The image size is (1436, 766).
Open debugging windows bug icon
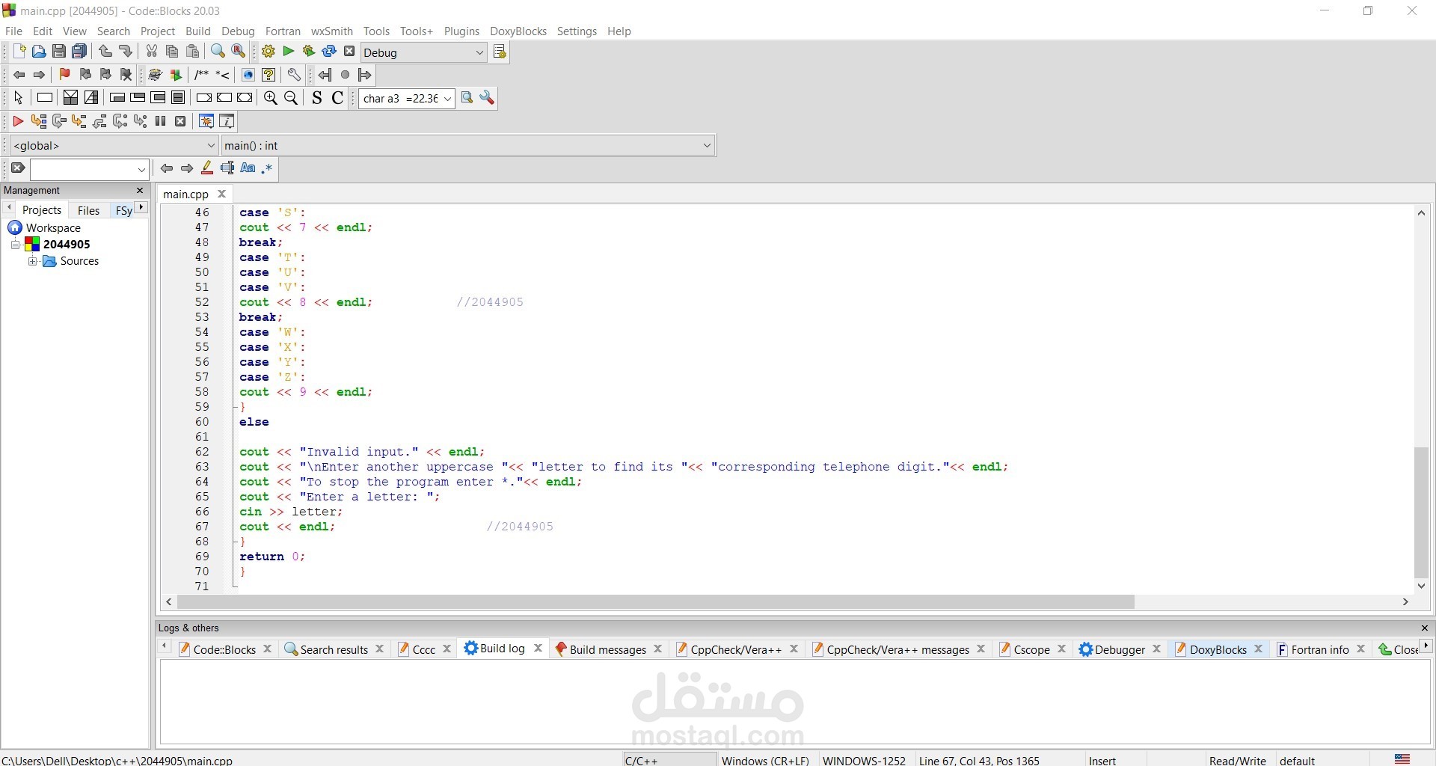point(206,121)
